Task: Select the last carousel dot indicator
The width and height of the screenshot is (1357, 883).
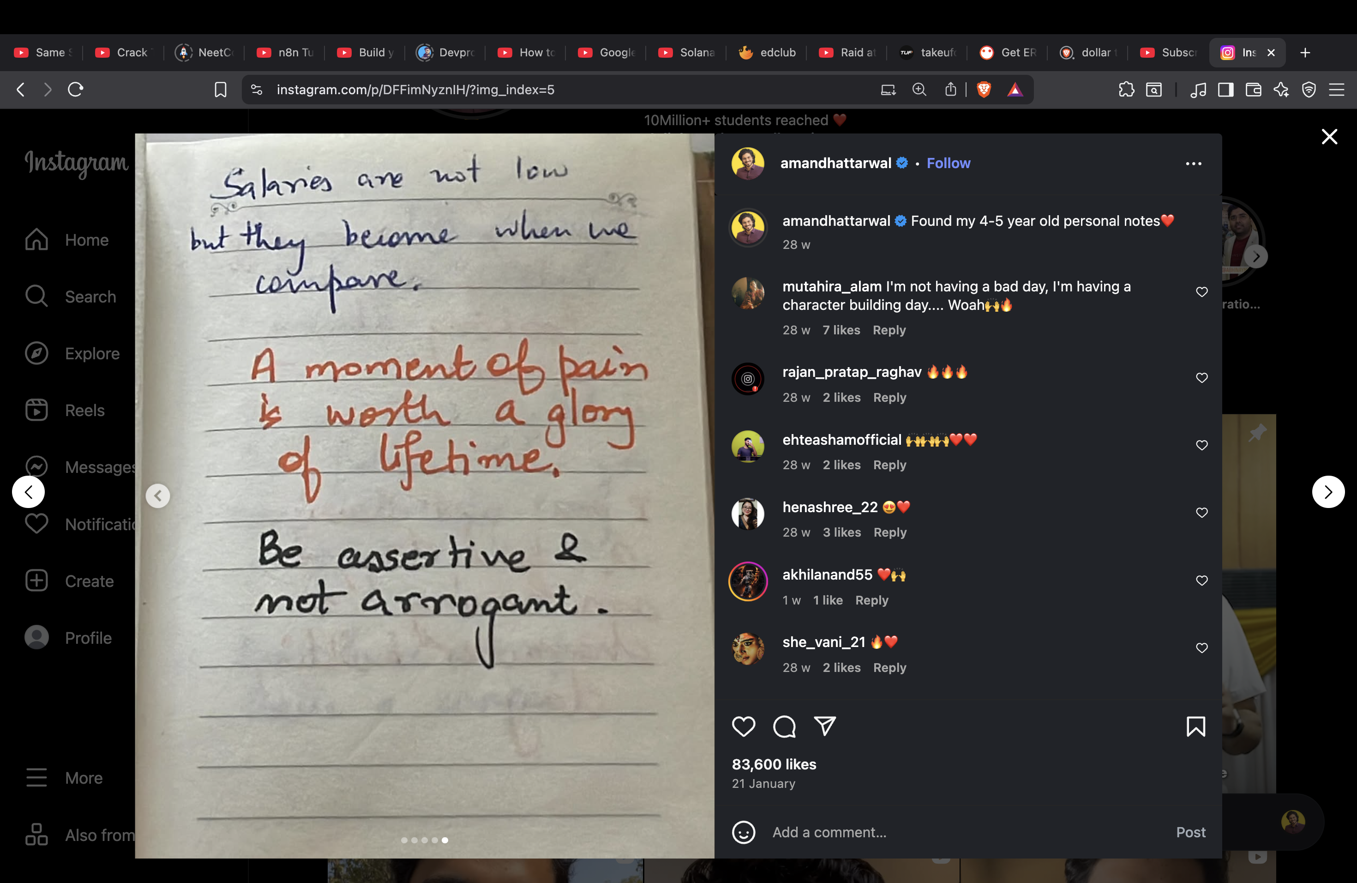Action: click(x=445, y=840)
